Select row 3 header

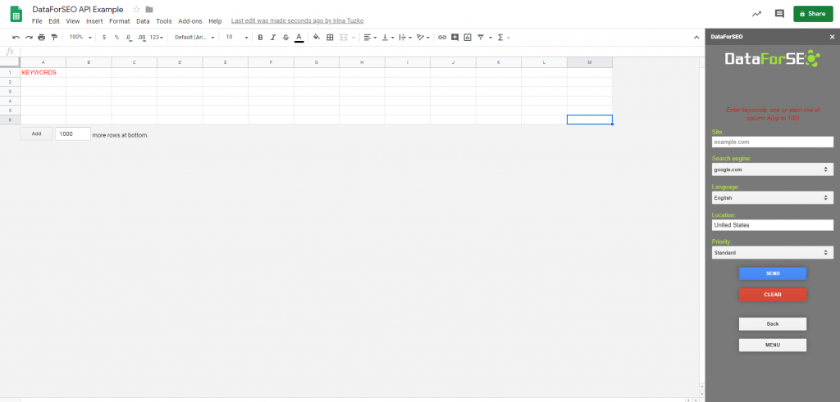(10, 92)
